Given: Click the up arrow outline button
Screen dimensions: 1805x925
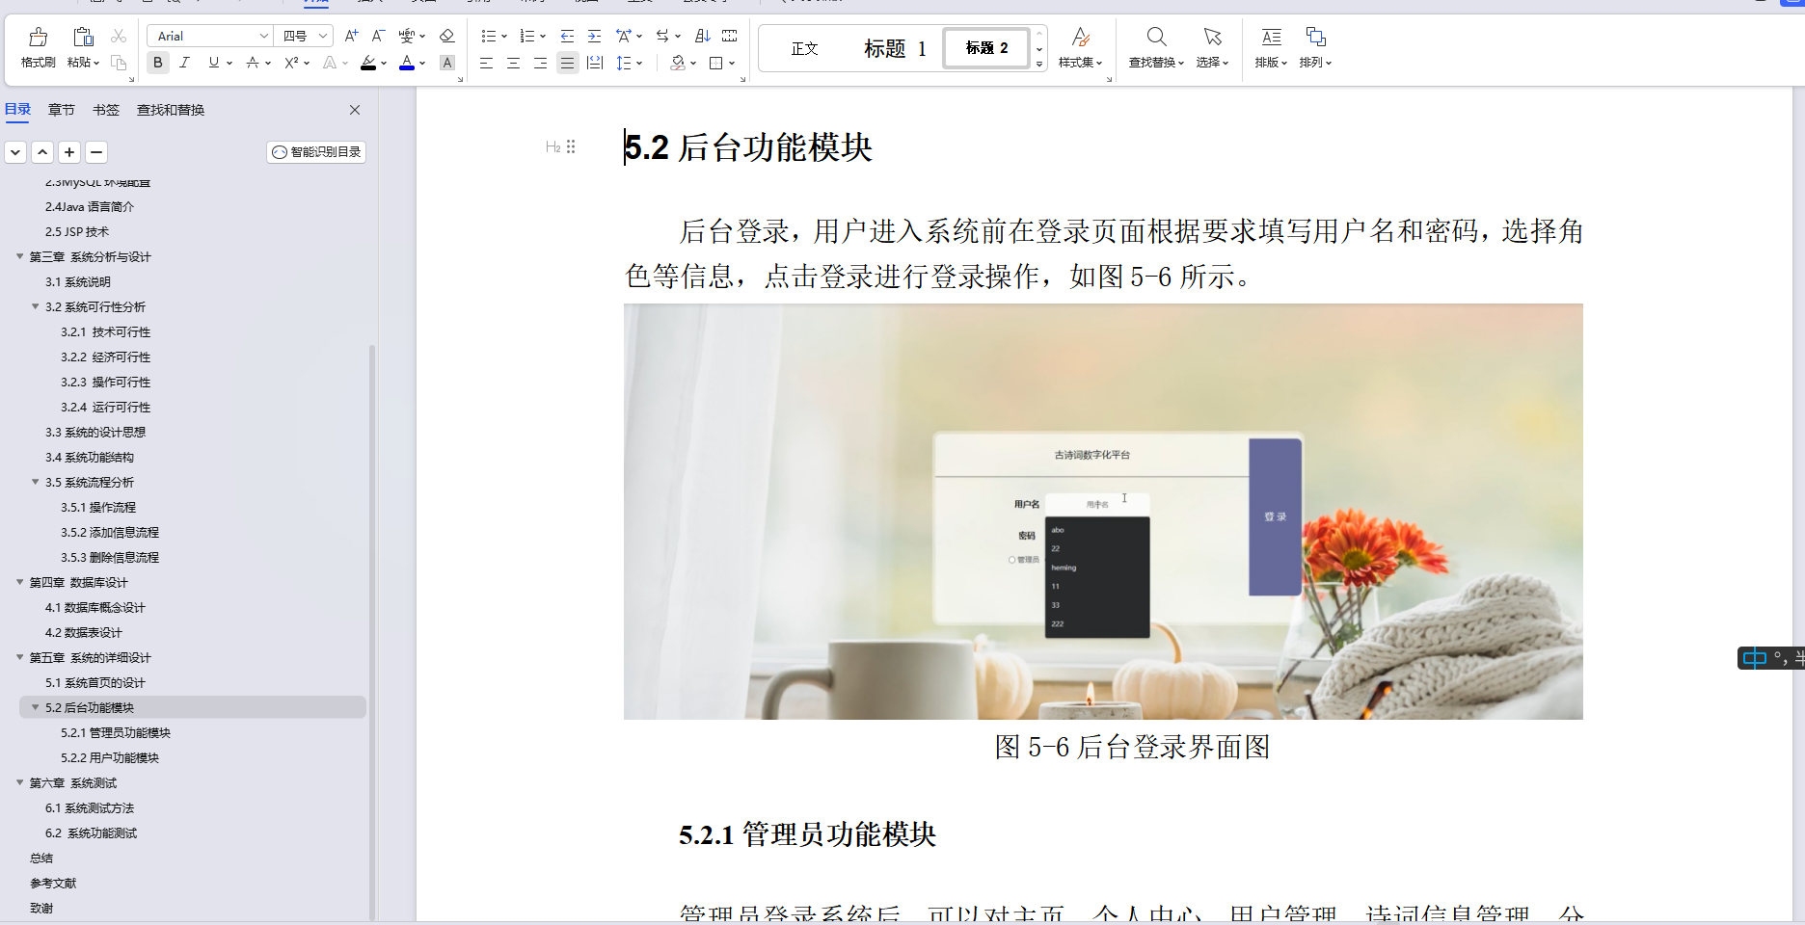Looking at the screenshot, I should coord(42,152).
